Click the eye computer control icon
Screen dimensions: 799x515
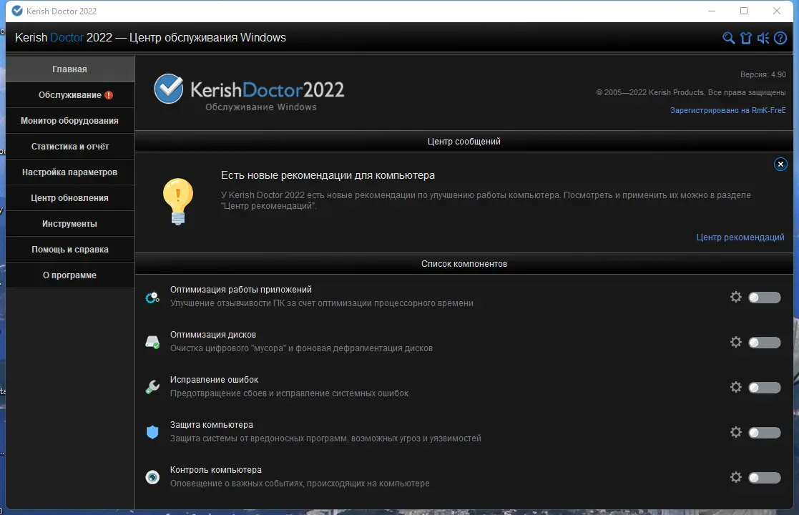tap(152, 477)
